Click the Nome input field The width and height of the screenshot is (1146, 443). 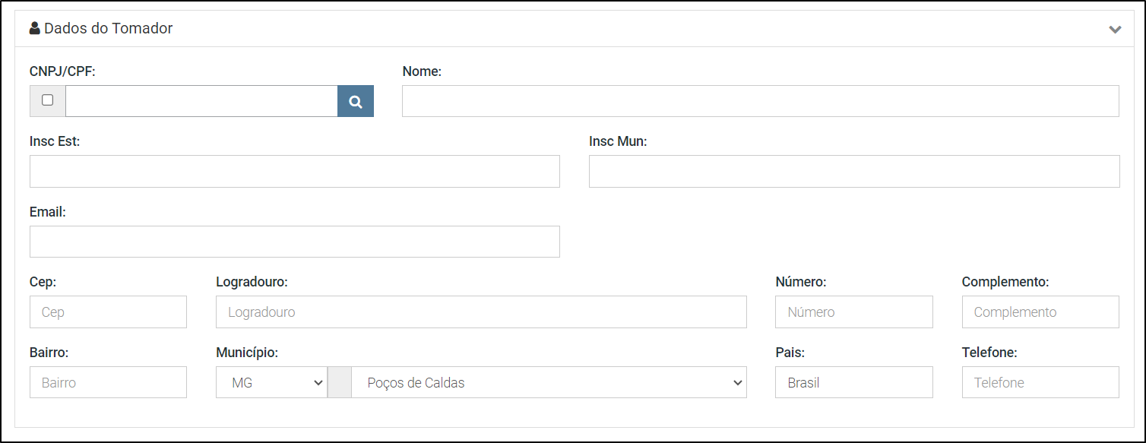pyautogui.click(x=761, y=101)
